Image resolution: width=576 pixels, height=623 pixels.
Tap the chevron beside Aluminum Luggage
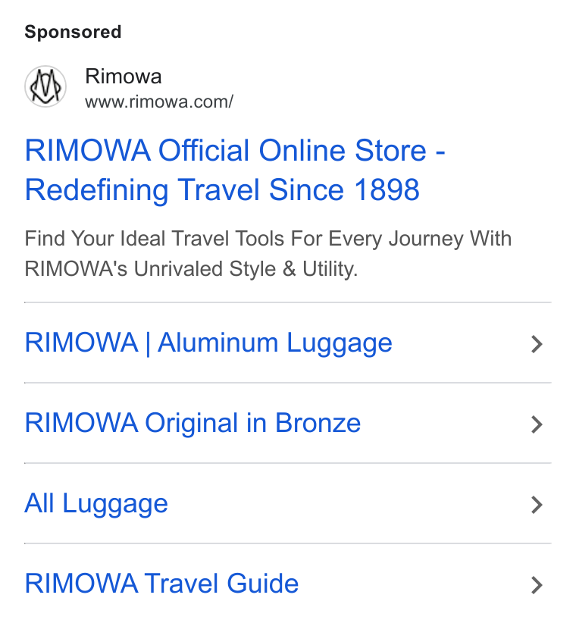[537, 344]
